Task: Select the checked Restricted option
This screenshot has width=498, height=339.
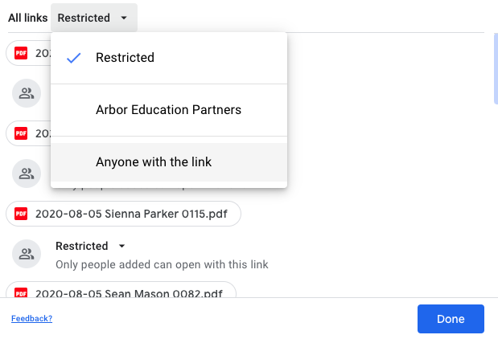Action: click(x=169, y=58)
